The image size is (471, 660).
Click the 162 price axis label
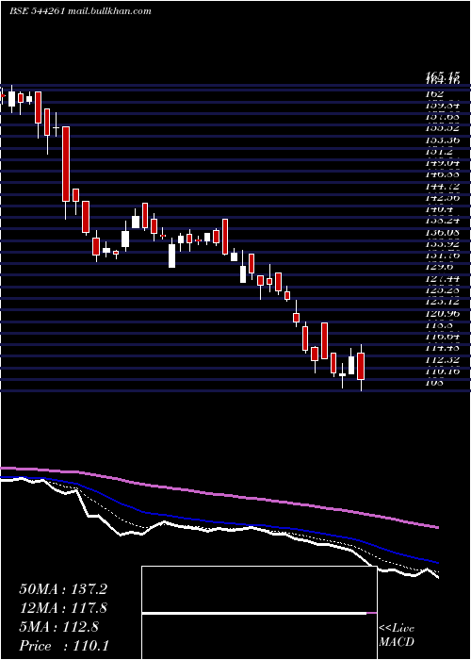click(434, 93)
